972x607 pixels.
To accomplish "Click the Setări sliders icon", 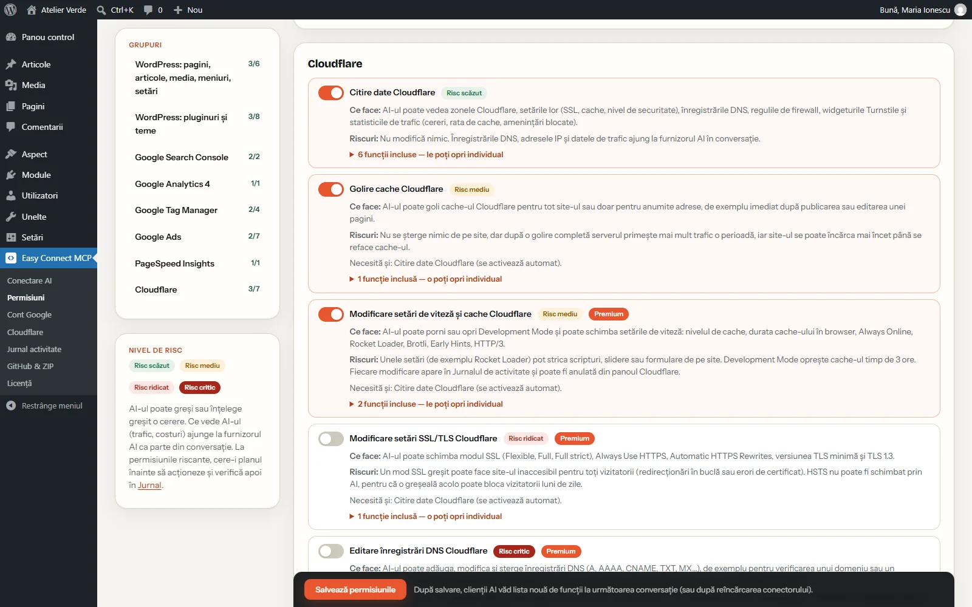I will pyautogui.click(x=11, y=237).
